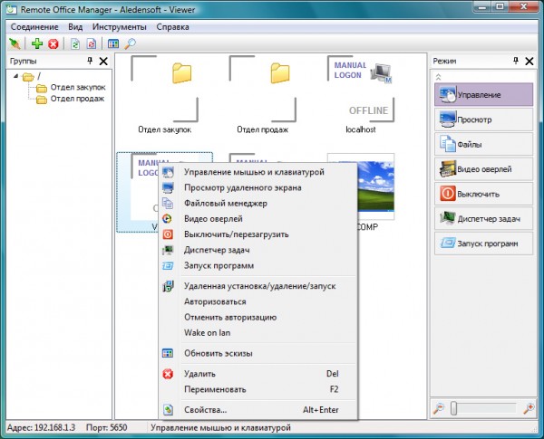Click the red delete icon in toolbar
This screenshot has height=439, width=544.
(53, 43)
